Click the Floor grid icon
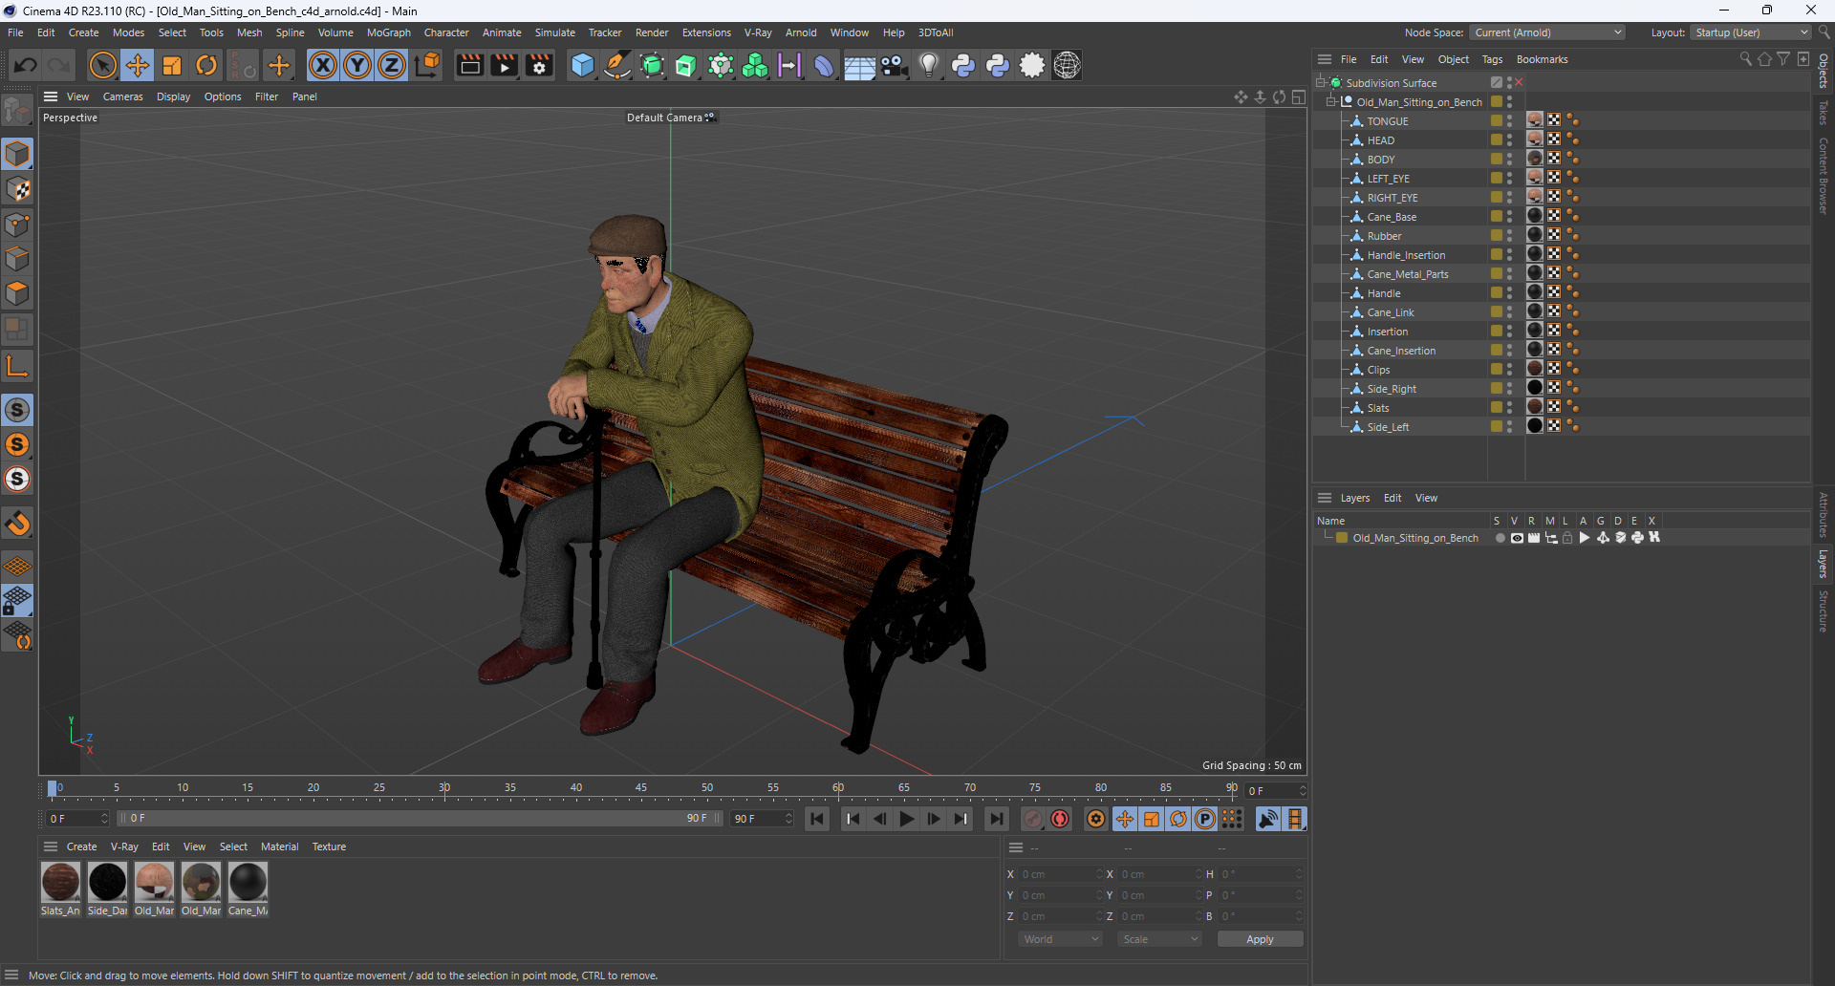Viewport: 1835px width, 986px height. [859, 65]
